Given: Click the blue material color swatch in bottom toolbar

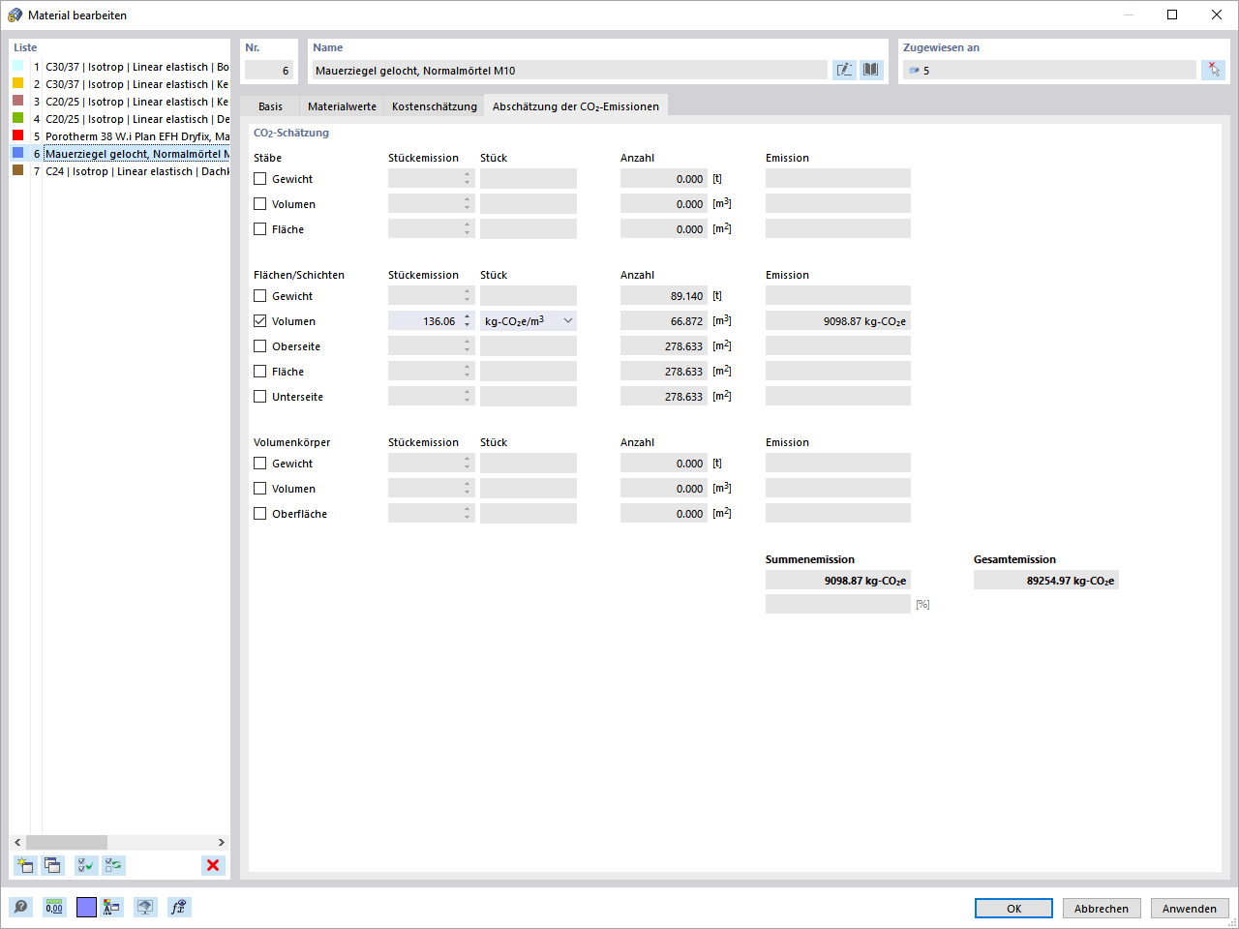Looking at the screenshot, I should point(87,907).
